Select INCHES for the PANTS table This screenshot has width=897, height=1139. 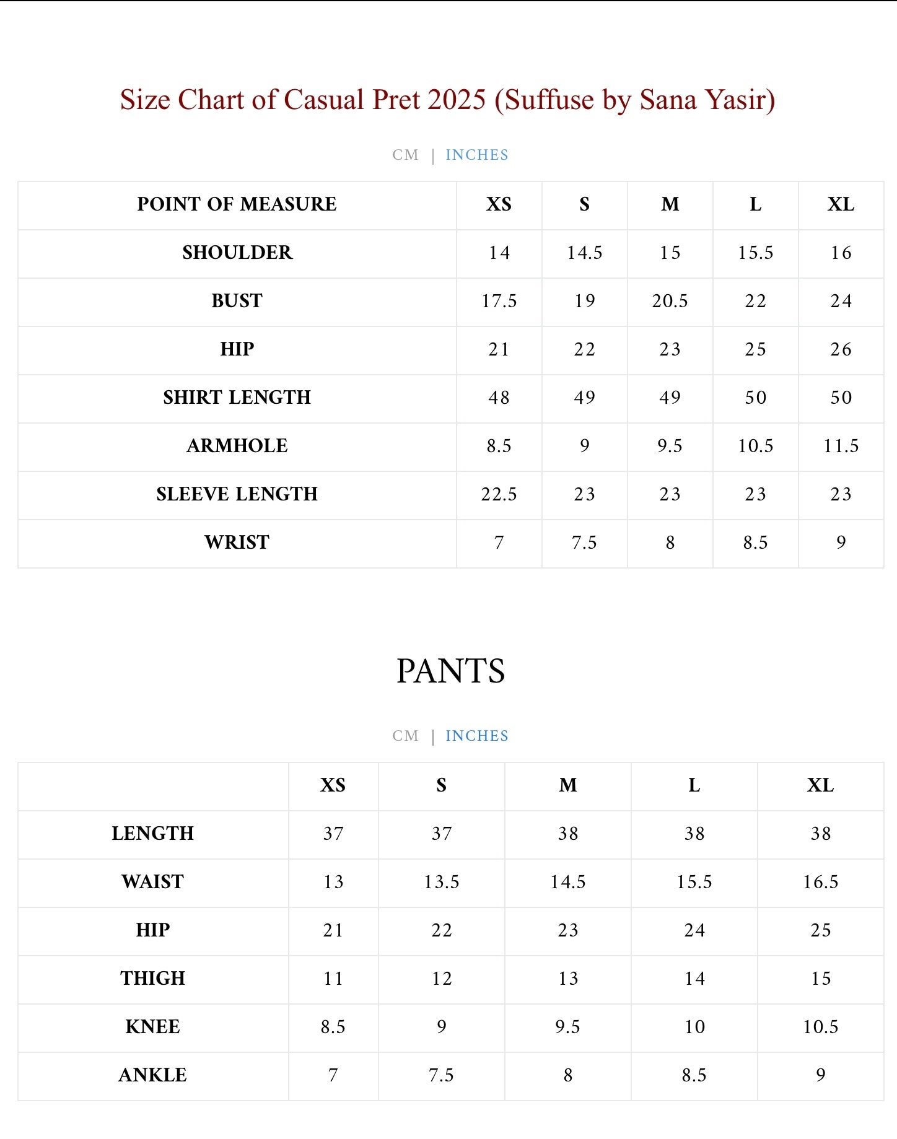pos(477,736)
